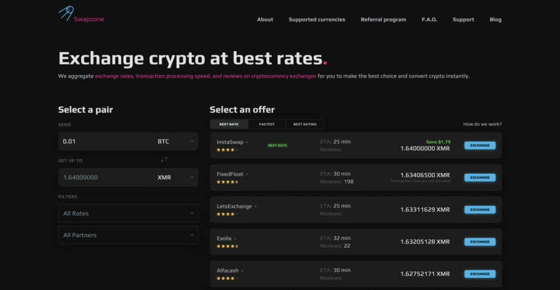Swap send and receive currencies arrows

(x=164, y=160)
